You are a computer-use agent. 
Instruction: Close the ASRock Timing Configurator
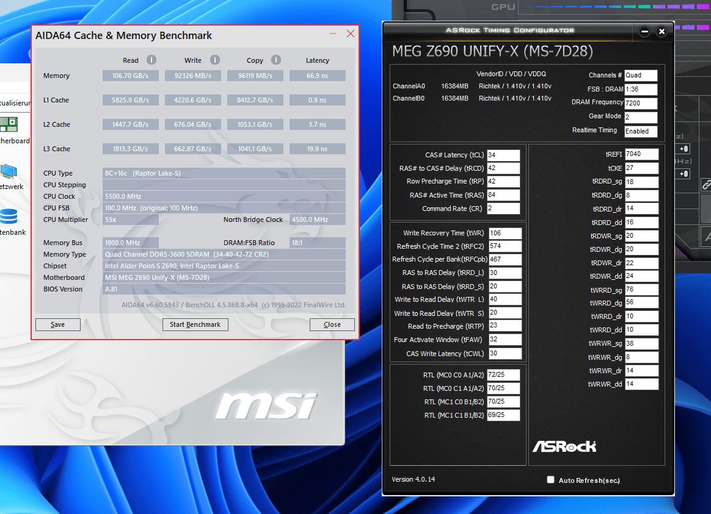point(662,32)
